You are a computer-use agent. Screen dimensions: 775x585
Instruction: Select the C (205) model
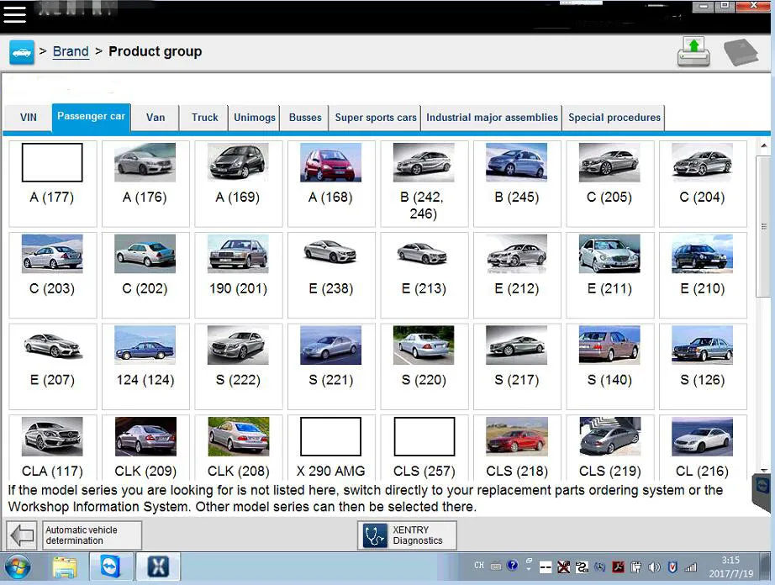(x=610, y=184)
